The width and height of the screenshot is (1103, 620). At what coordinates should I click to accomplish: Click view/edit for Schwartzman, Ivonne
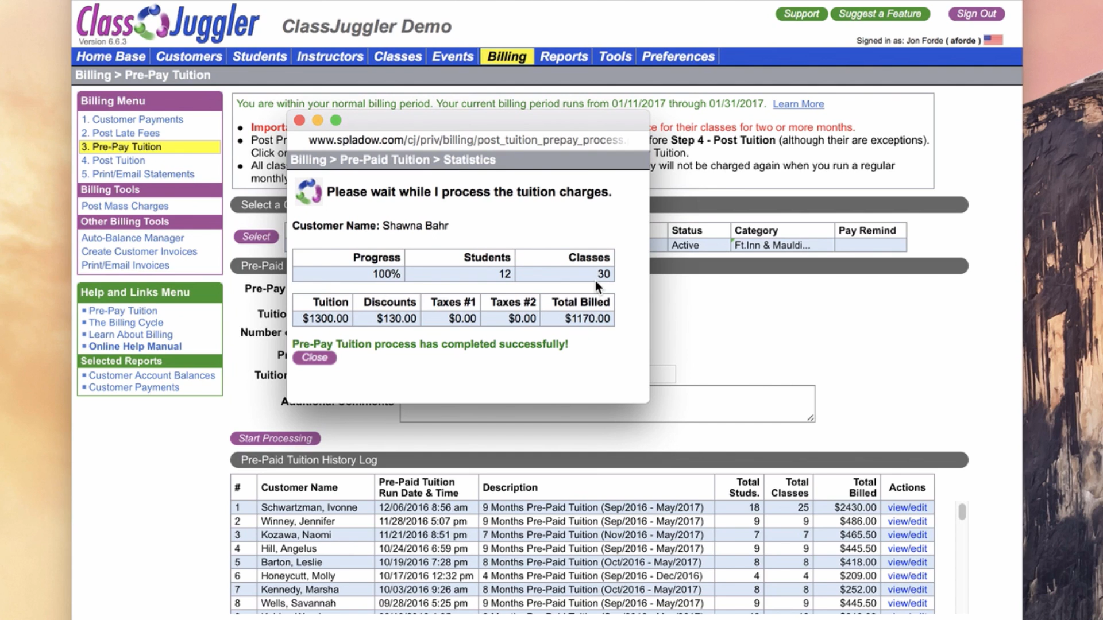click(907, 507)
